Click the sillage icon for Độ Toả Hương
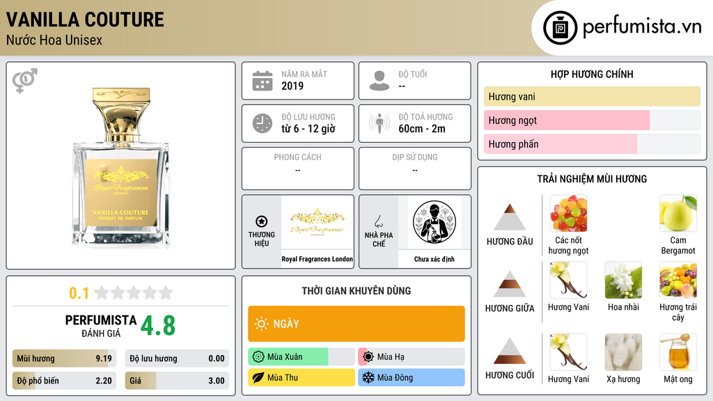The image size is (713, 401). 379,123
